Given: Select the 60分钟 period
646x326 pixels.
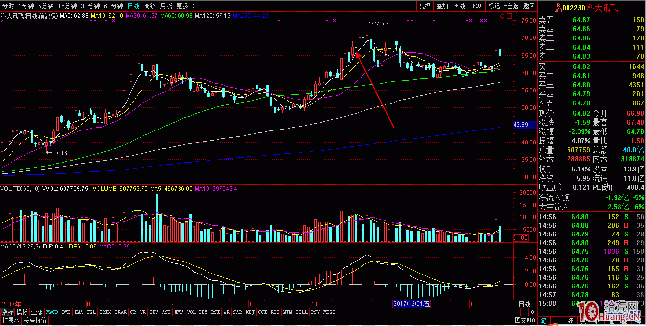Looking at the screenshot, I should click(x=114, y=6).
